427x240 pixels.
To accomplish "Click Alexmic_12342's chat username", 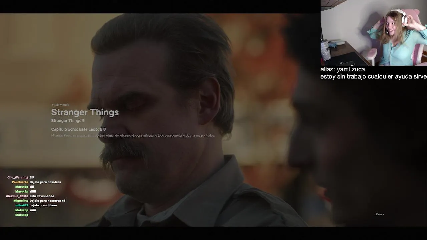I will pos(17,196).
